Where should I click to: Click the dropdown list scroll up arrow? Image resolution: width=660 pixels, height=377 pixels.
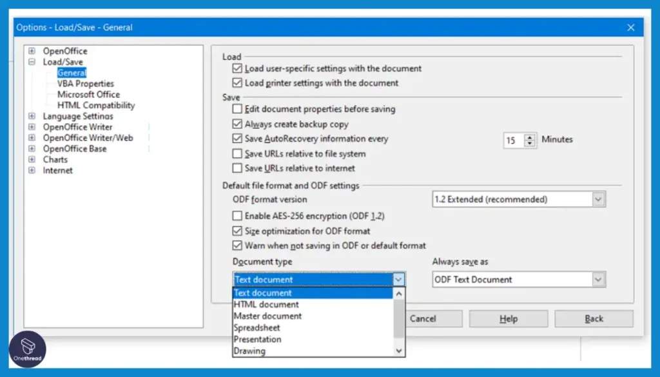[398, 294]
